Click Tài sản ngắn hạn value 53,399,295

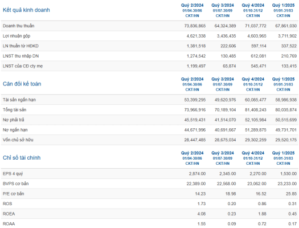coord(195,100)
